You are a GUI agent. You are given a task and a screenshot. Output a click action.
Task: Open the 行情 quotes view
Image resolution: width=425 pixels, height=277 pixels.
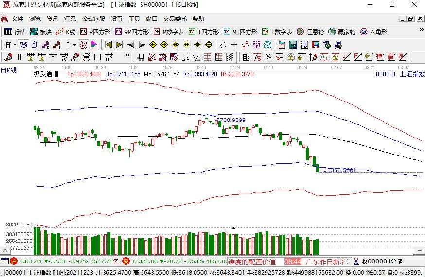[15, 32]
